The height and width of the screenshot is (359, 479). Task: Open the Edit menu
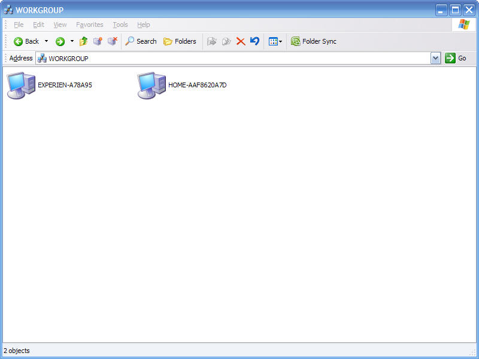[38, 25]
